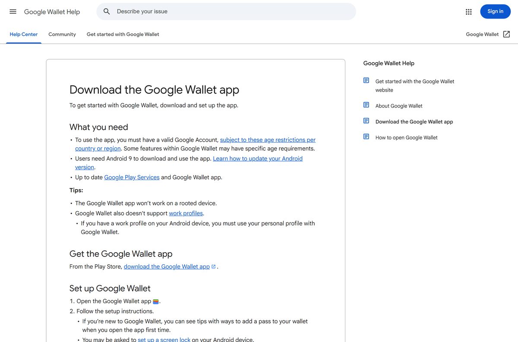Open set up a screen lock link
The image size is (518, 342).
point(164,340)
